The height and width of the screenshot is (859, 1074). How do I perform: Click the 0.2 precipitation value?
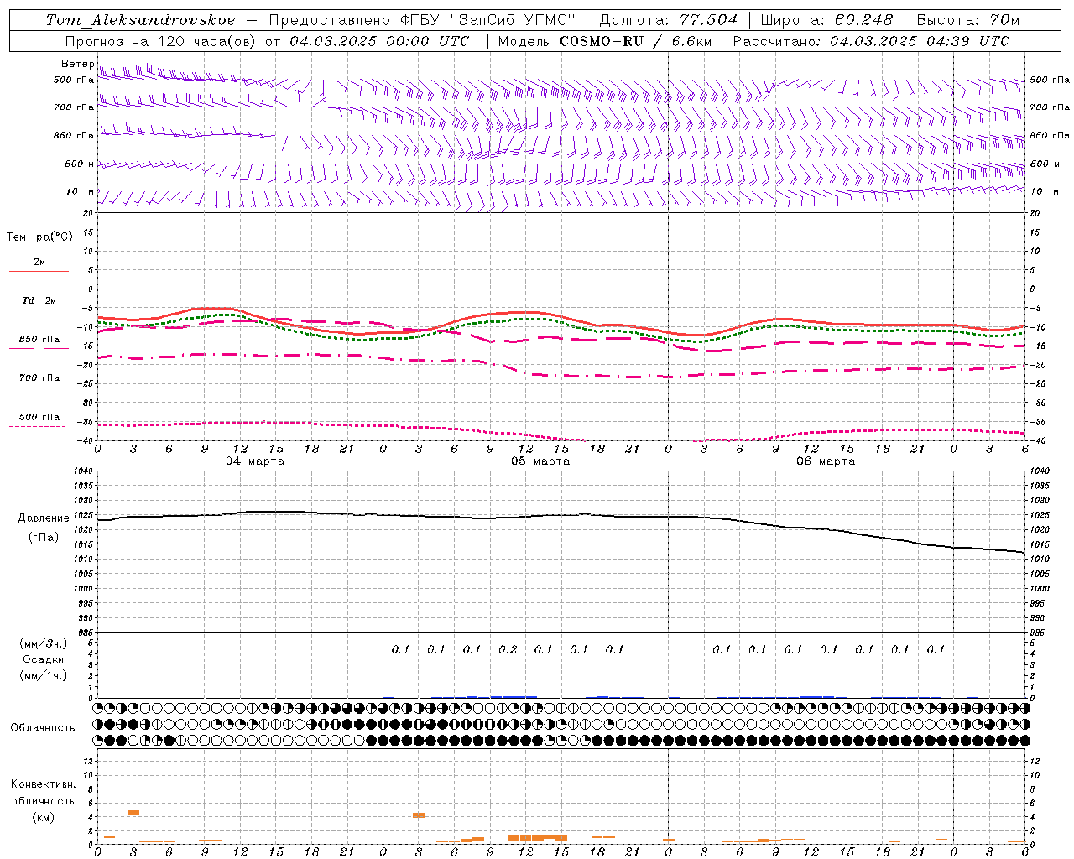(x=508, y=649)
